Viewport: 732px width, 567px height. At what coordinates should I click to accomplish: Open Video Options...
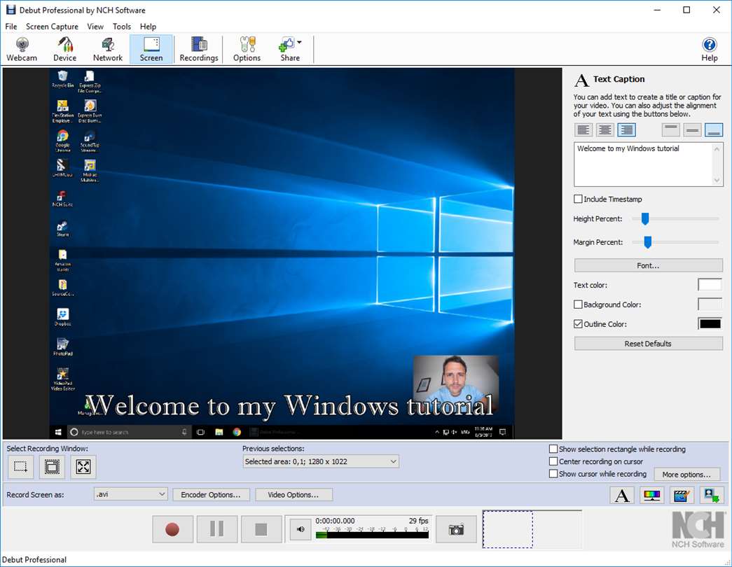tap(294, 495)
